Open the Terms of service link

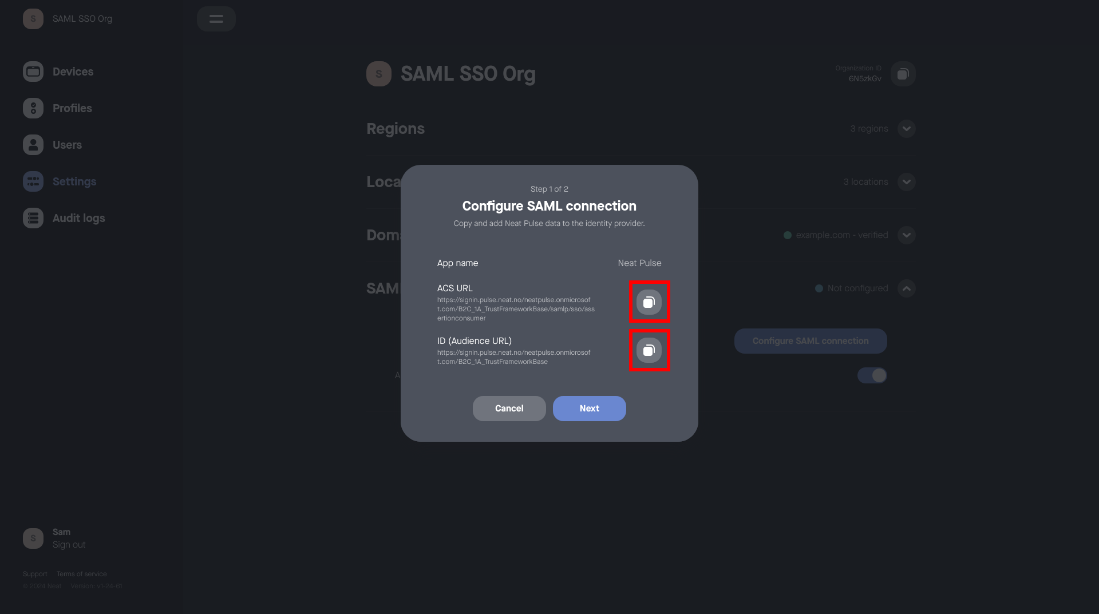click(81, 574)
